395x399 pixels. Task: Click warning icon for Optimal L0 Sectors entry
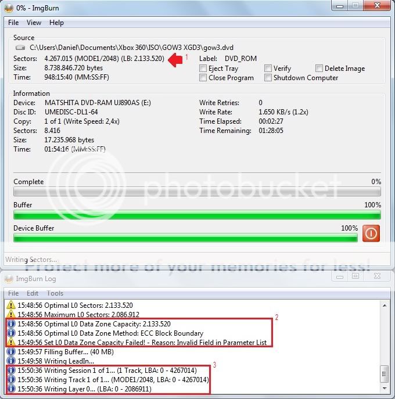click(x=11, y=305)
